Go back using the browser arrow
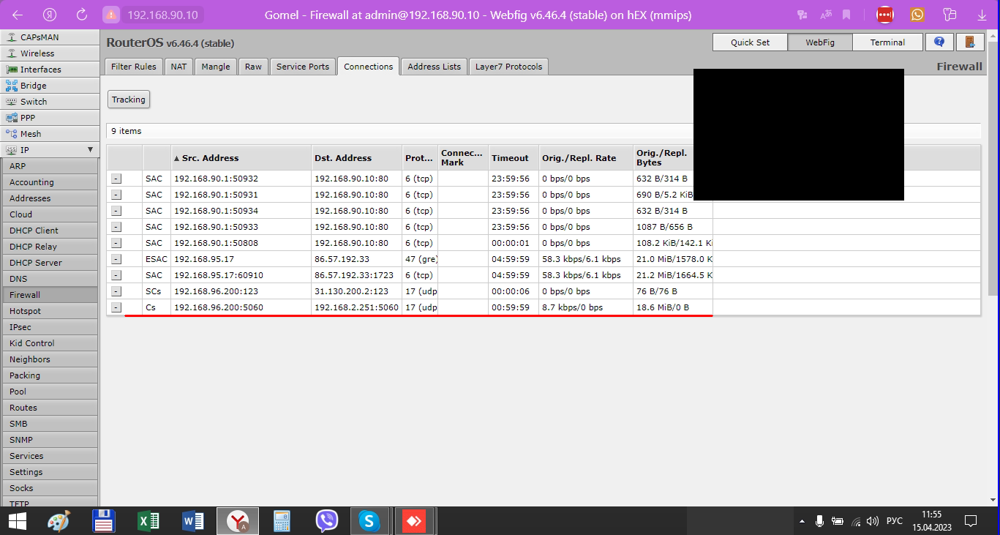Image resolution: width=1000 pixels, height=535 pixels. coord(18,15)
